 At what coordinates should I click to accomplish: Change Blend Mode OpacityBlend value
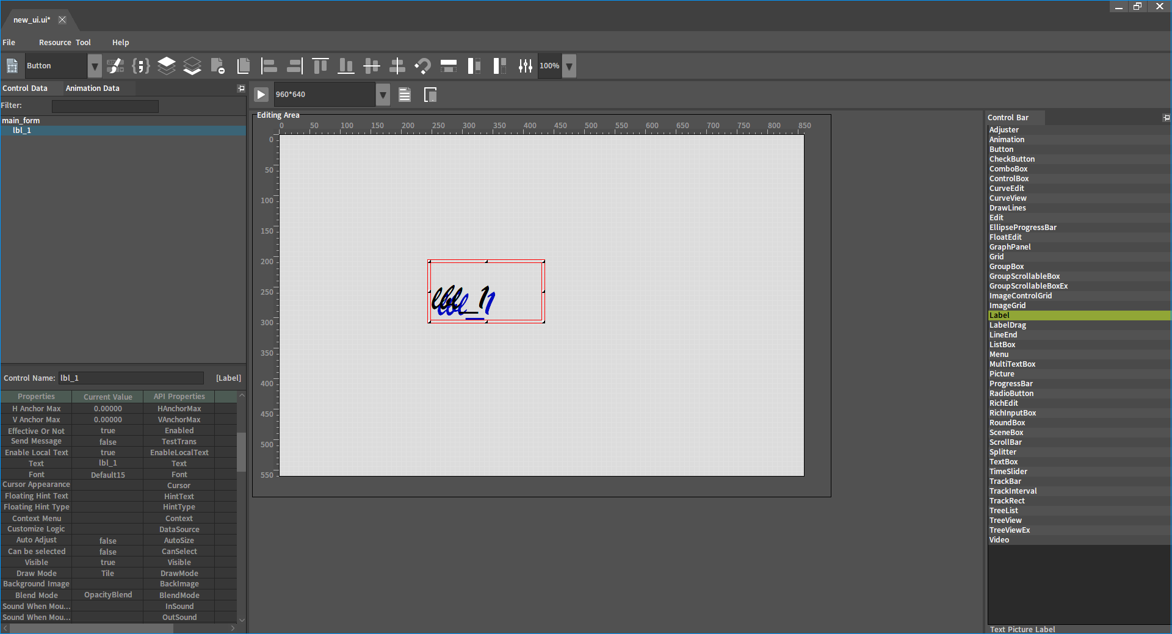[107, 595]
